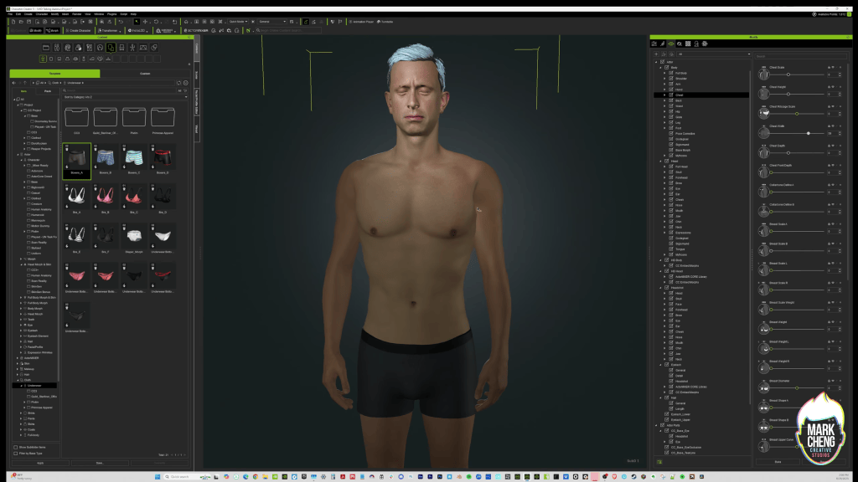Viewport: 858px width, 482px height.
Task: Activate the Select arrow tool in the toolbar
Action: (x=137, y=22)
